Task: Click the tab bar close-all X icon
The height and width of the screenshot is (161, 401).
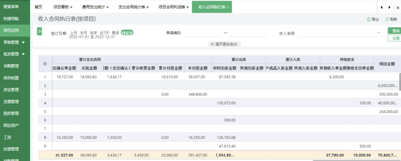Action: click(398, 8)
